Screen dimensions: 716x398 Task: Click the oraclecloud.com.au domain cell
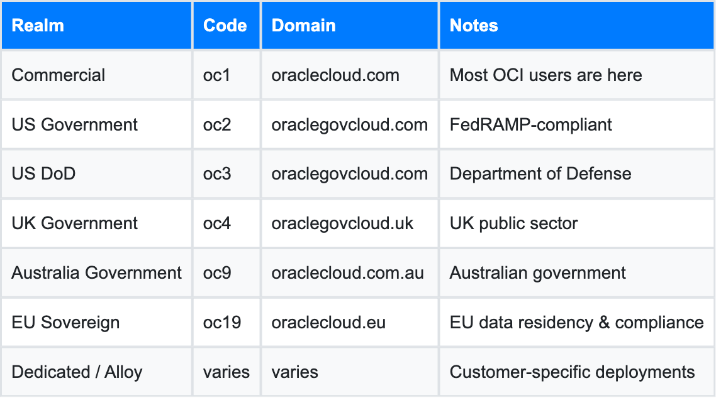click(x=350, y=273)
